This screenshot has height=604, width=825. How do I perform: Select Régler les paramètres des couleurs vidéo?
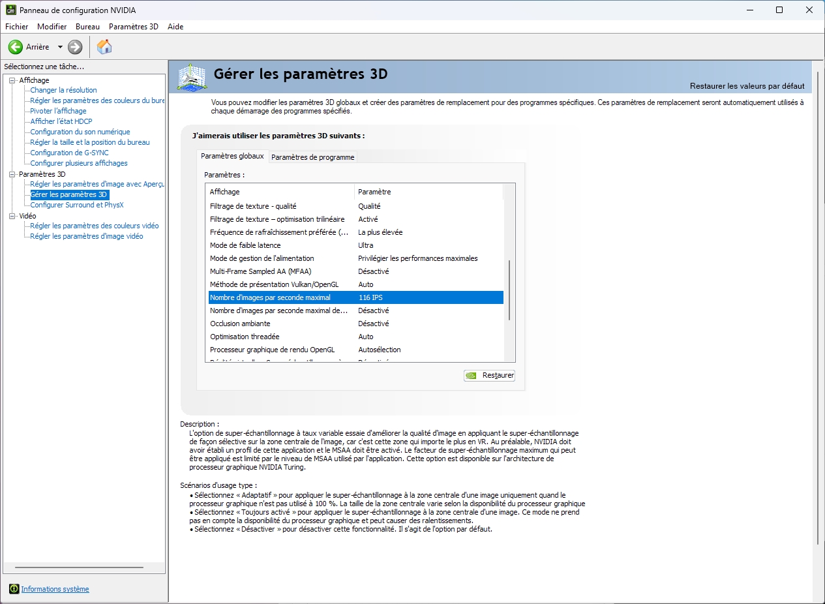click(95, 226)
